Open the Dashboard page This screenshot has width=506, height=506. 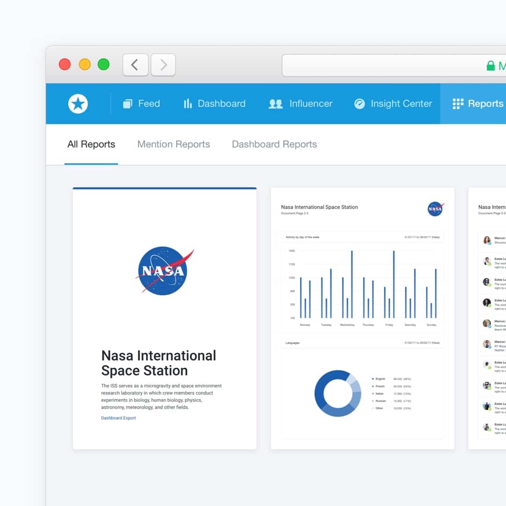(x=215, y=104)
